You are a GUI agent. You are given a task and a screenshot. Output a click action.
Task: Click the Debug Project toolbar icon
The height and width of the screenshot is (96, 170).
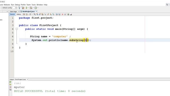click(31, 8)
